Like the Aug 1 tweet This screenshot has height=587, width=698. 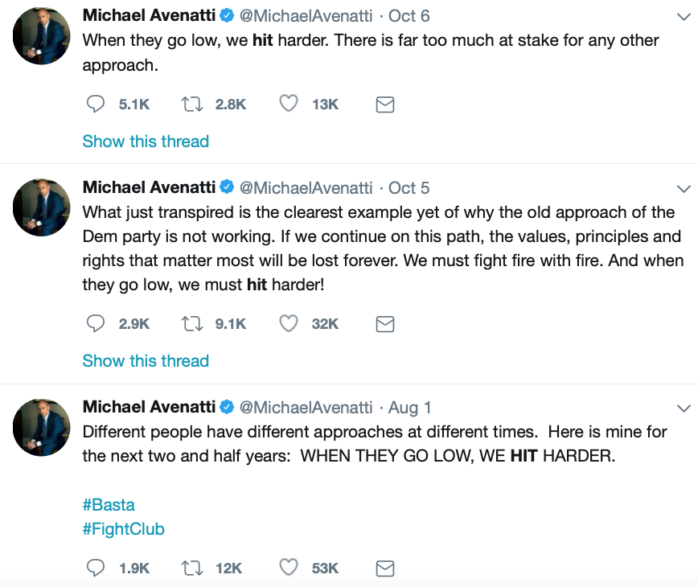[x=289, y=568]
